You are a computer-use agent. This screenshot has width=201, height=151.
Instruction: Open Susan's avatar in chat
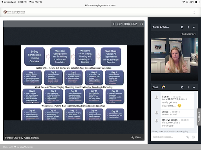(x=157, y=97)
